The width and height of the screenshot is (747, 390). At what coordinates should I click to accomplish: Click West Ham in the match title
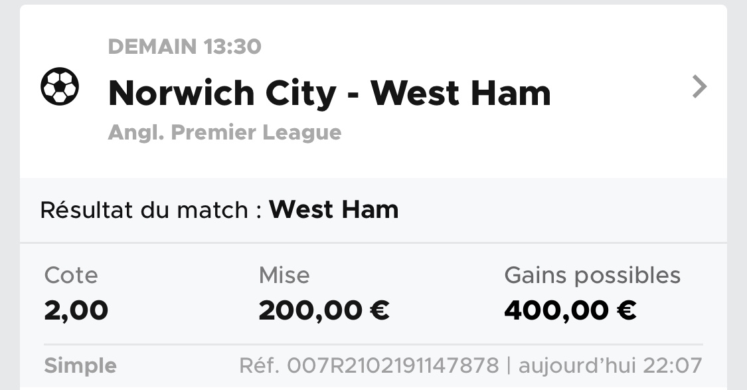click(x=461, y=93)
